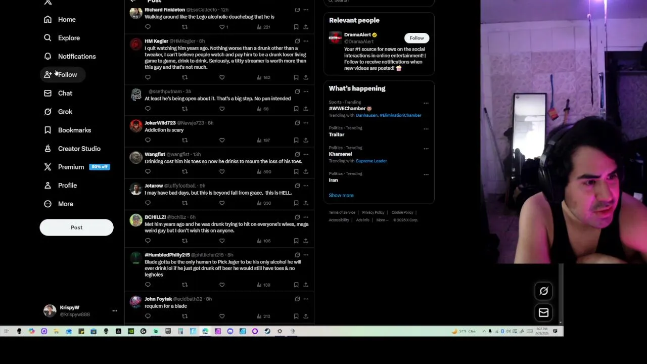Screen dimensions: 647x364
Task: Open more options for Traitor trend
Action: 426,129
